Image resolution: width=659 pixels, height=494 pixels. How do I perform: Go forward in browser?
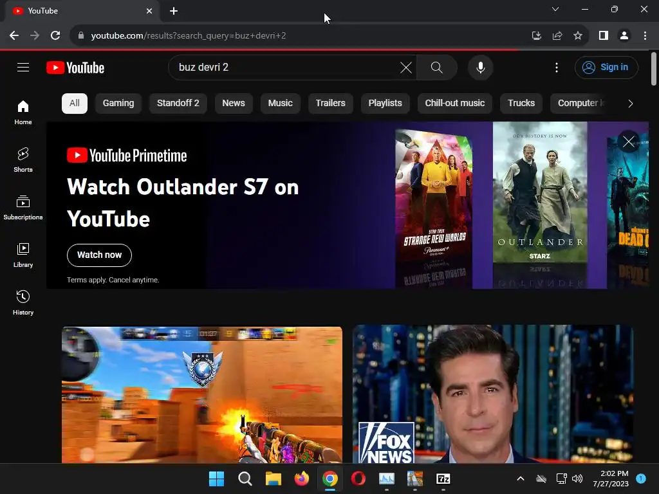pyautogui.click(x=35, y=36)
